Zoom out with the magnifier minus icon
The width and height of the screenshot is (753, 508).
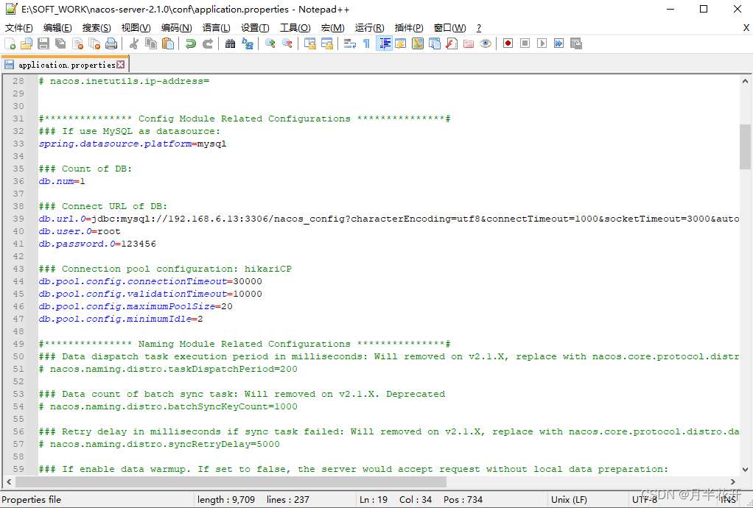tap(287, 43)
